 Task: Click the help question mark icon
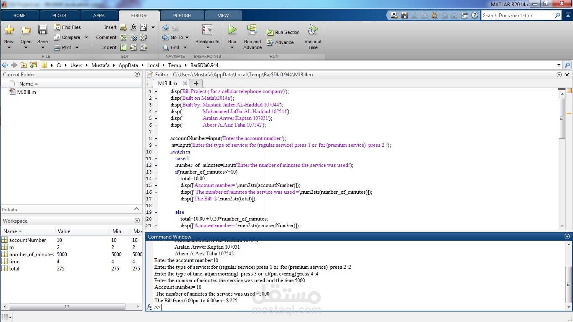(x=474, y=16)
